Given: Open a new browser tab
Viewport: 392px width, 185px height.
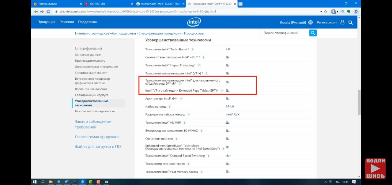Looking at the screenshot, I should 240,4.
